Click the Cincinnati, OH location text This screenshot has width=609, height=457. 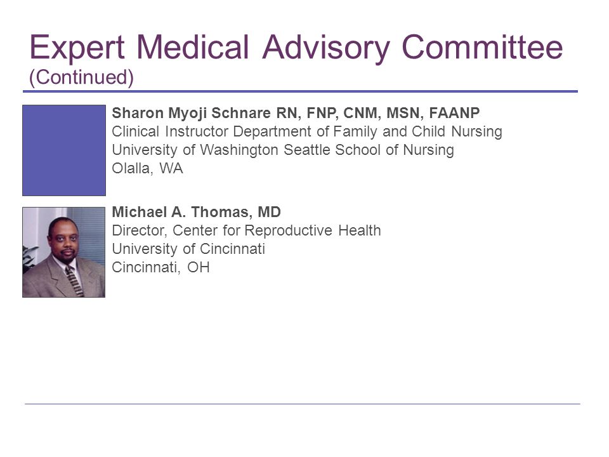coord(160,267)
